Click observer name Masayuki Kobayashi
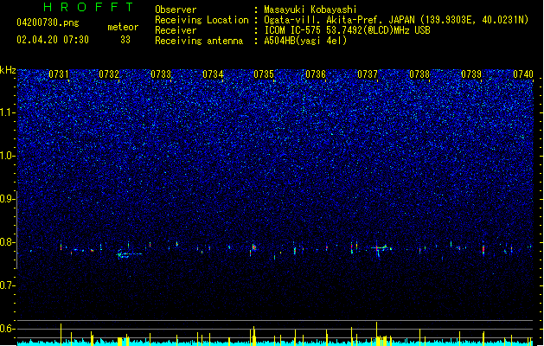The image size is (544, 346). click(x=310, y=10)
